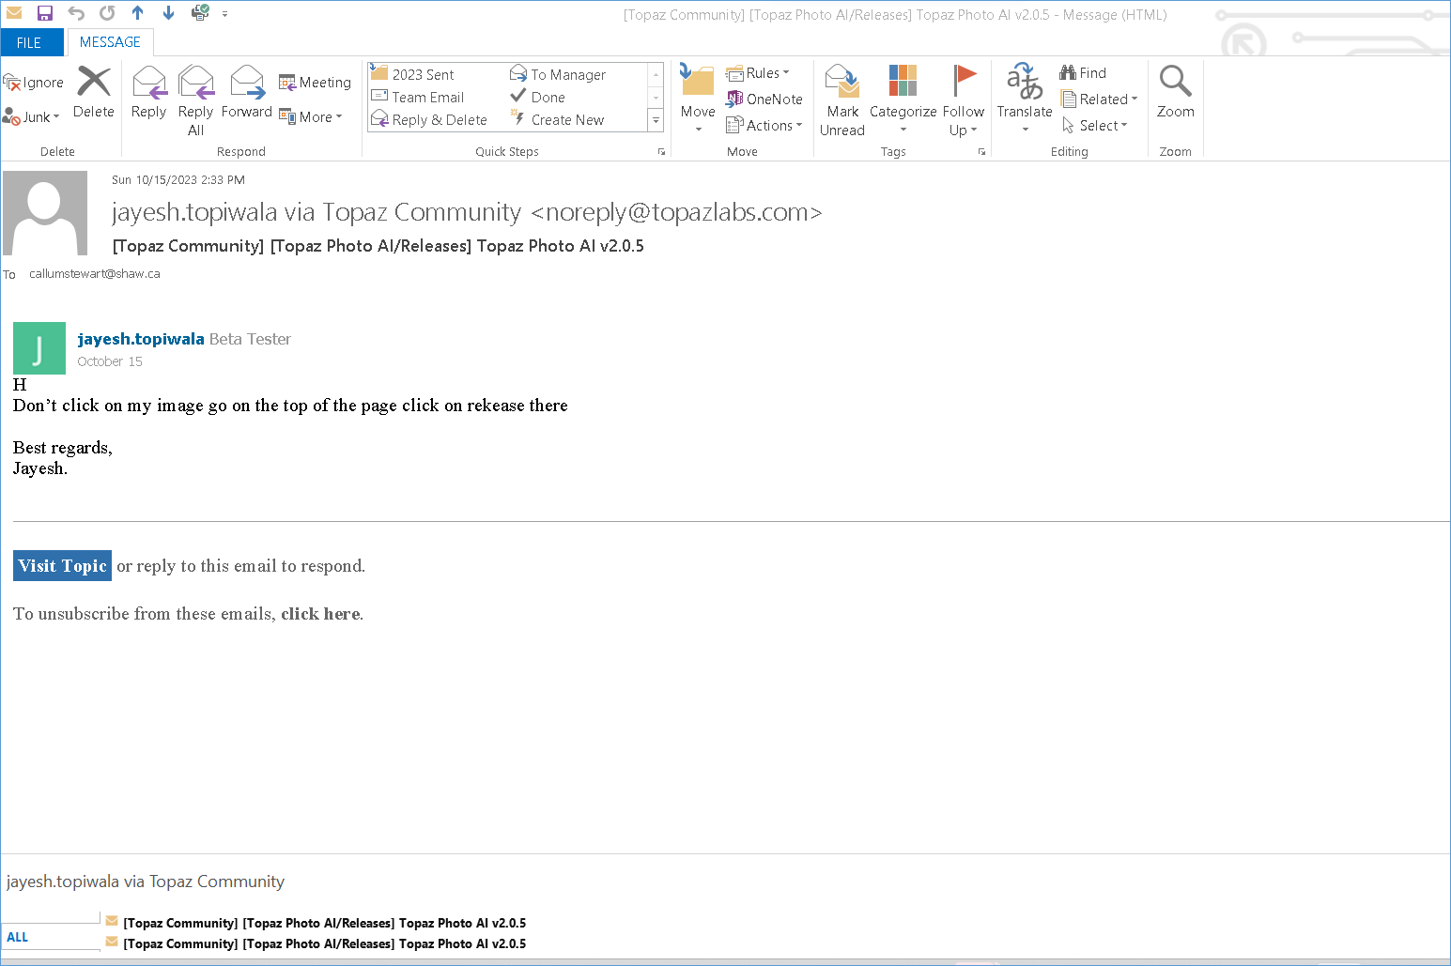Mark the message as Unread
The image size is (1451, 966).
[841, 100]
